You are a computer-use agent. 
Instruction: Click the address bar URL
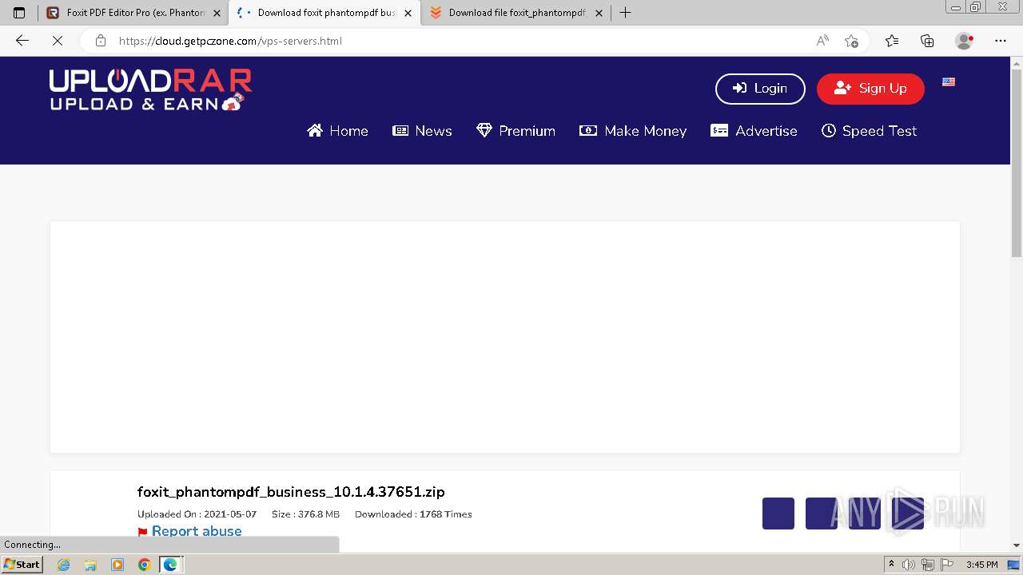[230, 41]
